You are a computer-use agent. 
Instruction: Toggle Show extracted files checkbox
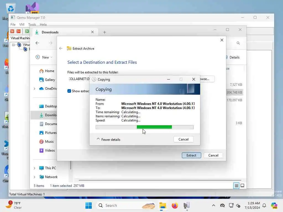pyautogui.click(x=69, y=91)
